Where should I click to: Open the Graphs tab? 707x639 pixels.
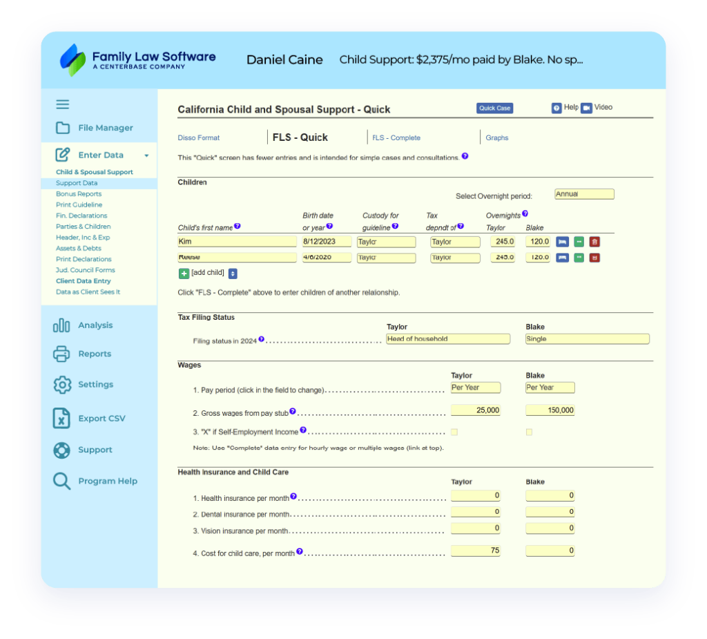pos(496,137)
